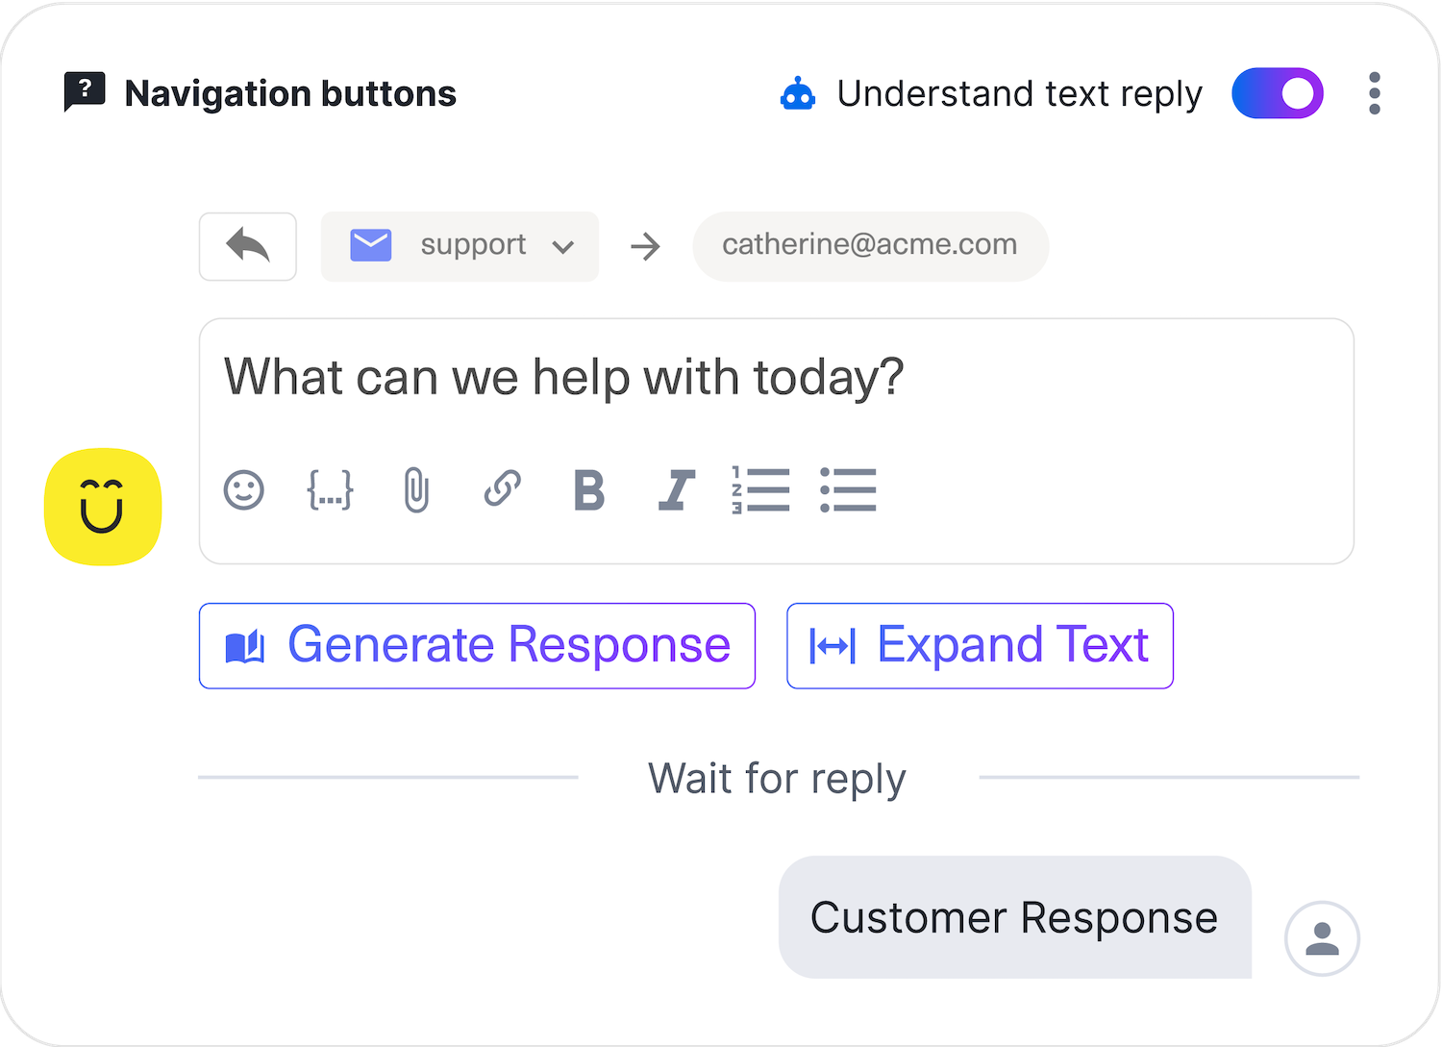1442x1047 pixels.
Task: Insert a numbered list
Action: (x=761, y=489)
